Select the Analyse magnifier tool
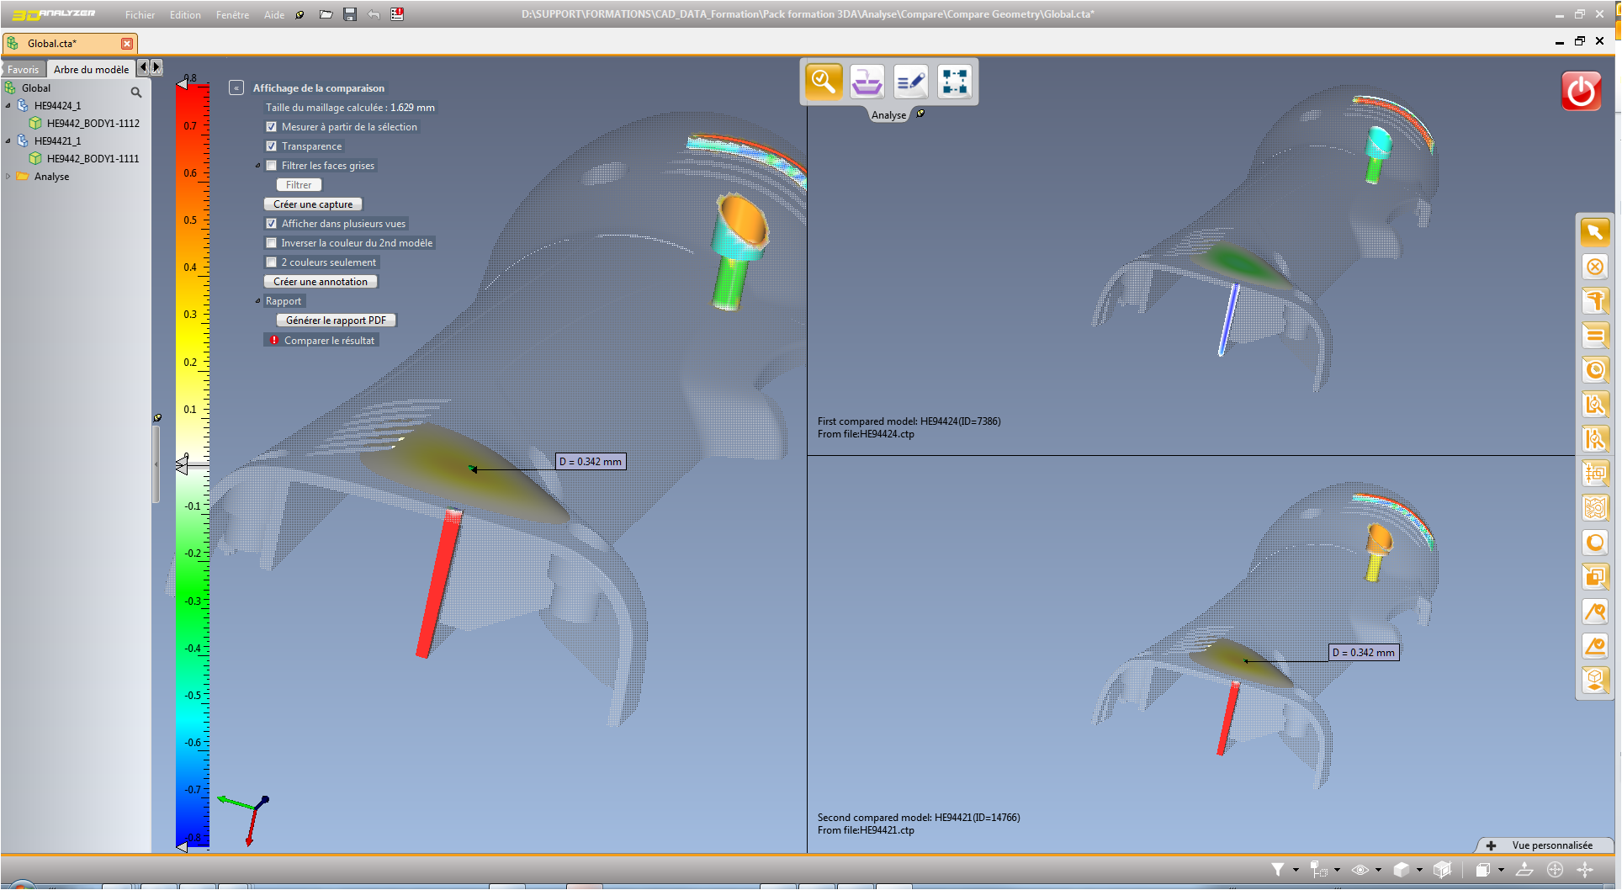 pos(823,82)
